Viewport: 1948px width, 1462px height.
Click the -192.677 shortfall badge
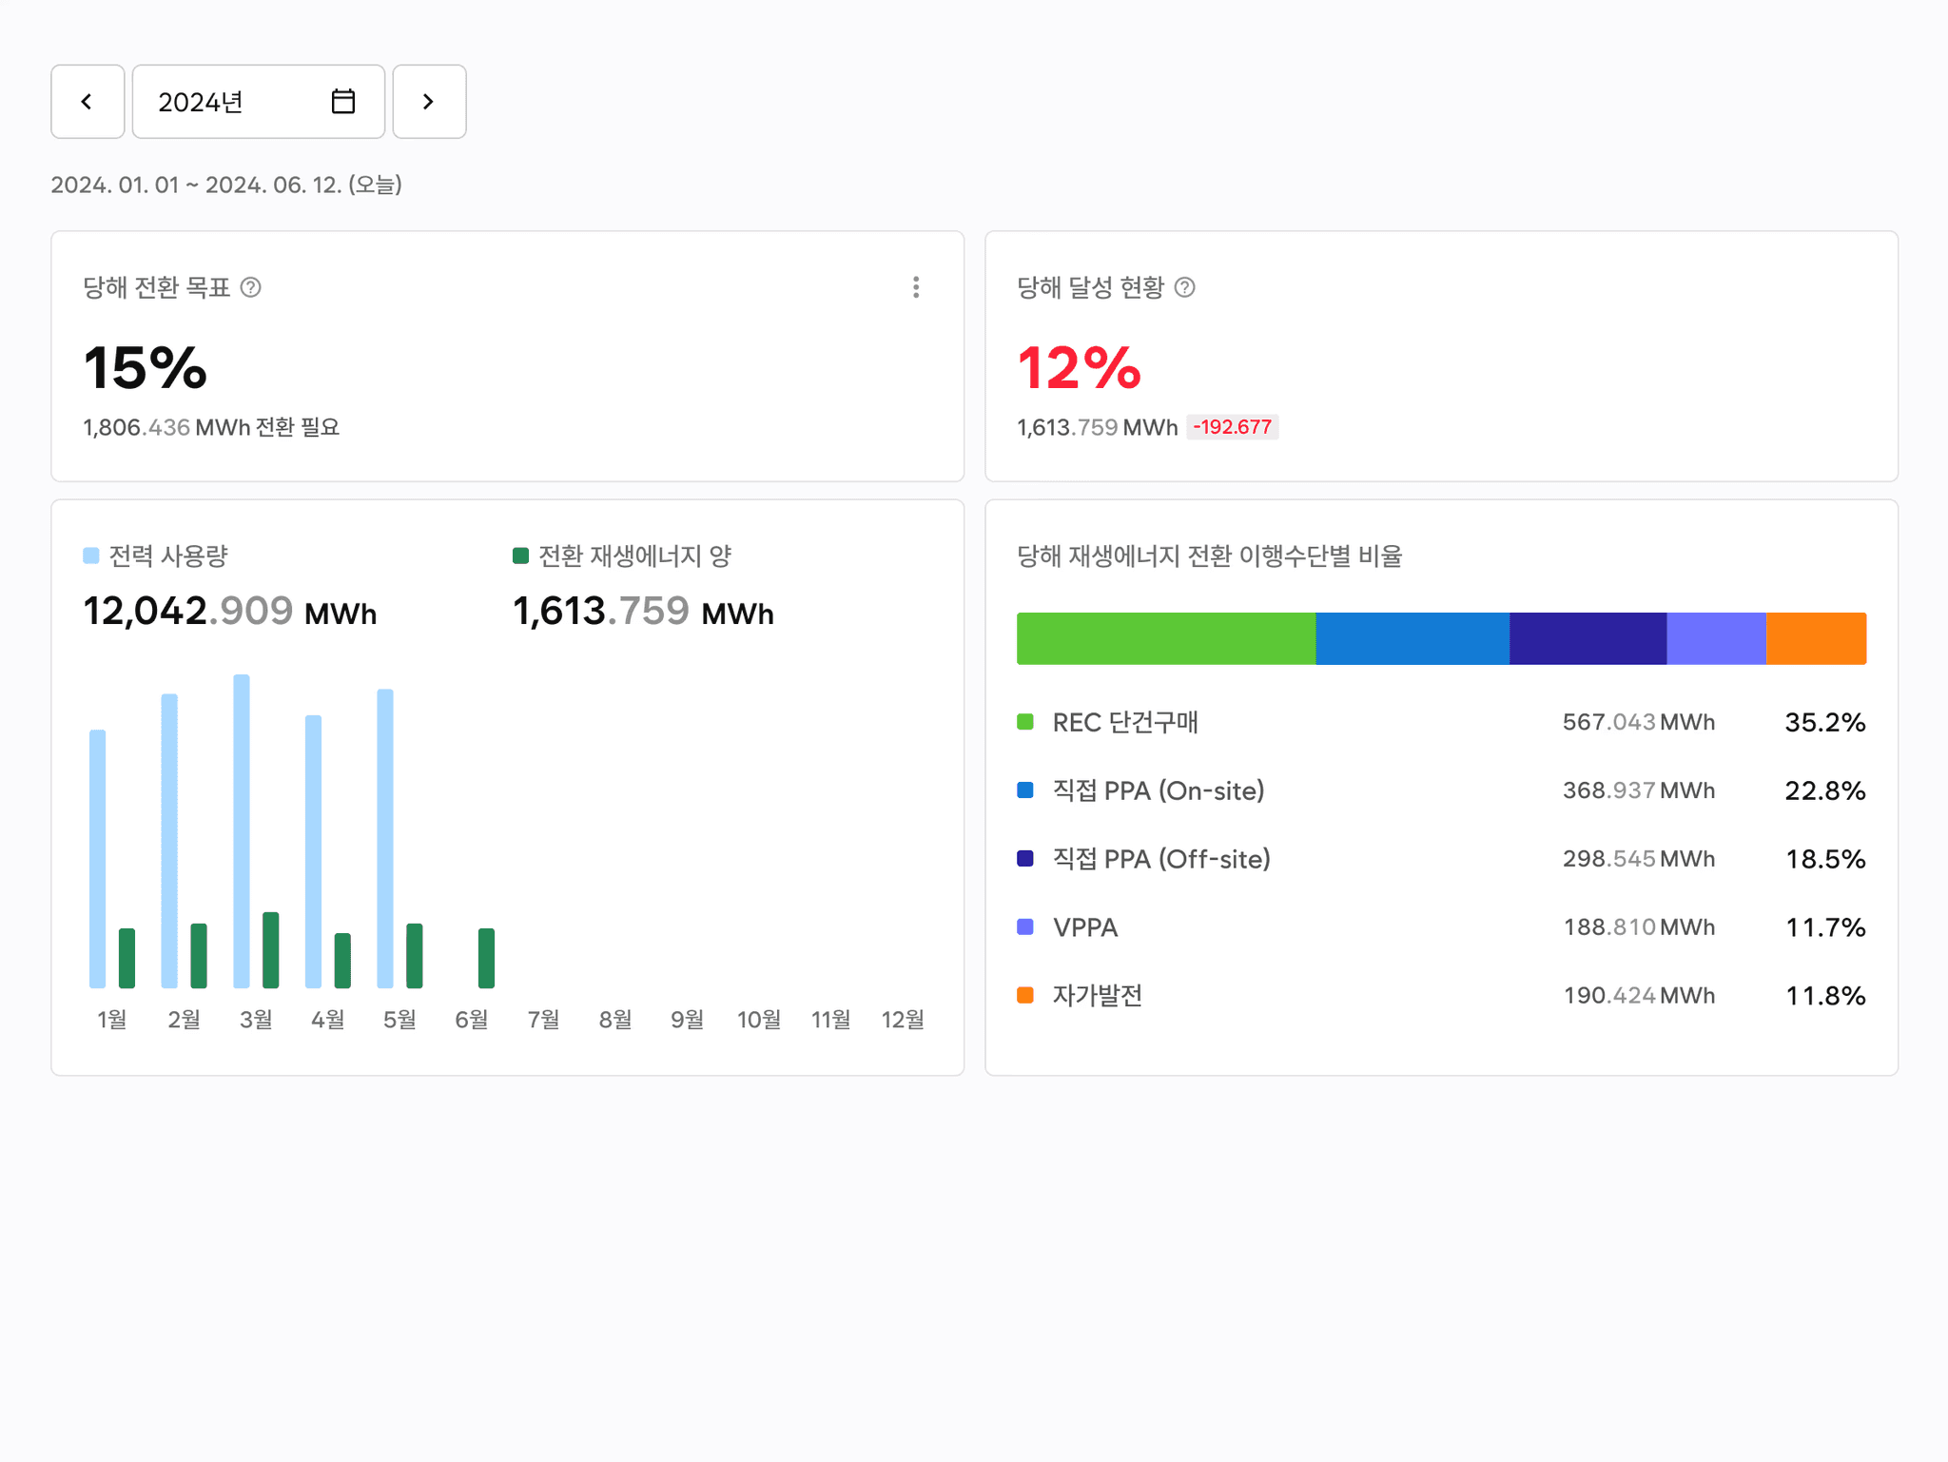point(1232,427)
